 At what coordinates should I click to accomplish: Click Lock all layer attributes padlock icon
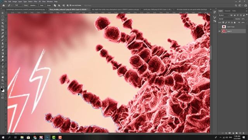pos(235,23)
